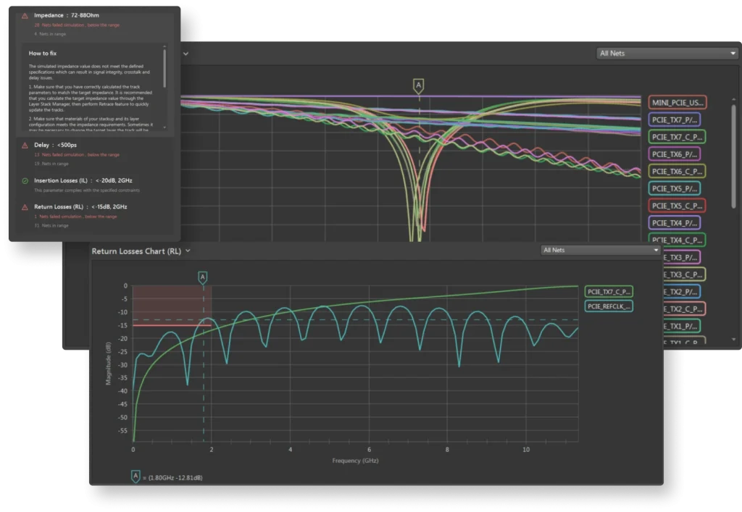Click the How to fix panel scrollbar
The image size is (742, 512).
click(165, 69)
